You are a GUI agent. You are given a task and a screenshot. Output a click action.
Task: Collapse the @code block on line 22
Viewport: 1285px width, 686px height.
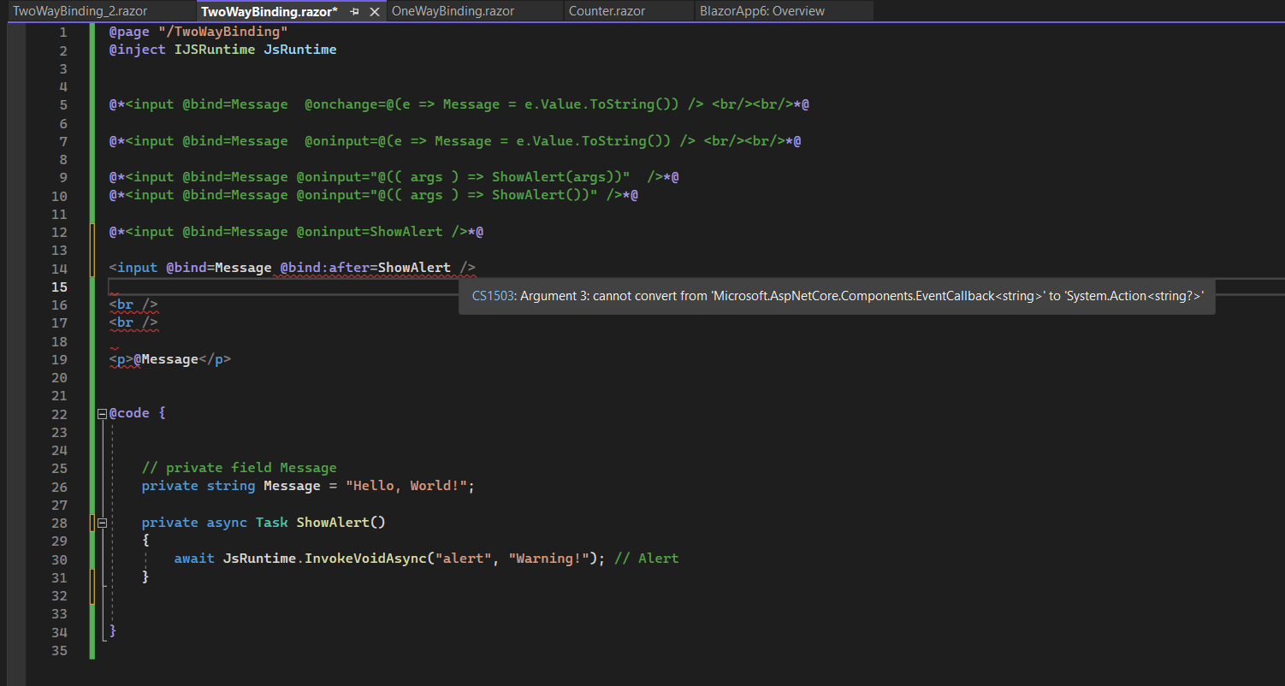pyautogui.click(x=101, y=412)
